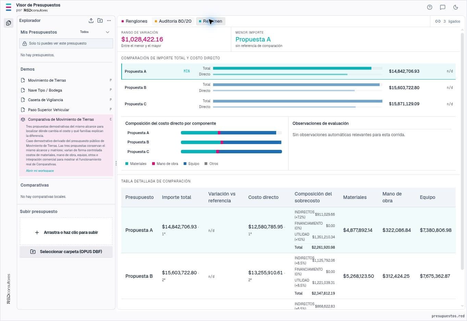This screenshot has width=467, height=321.
Task: Click the $12,580,785.95 direct cost cell
Action: click(x=266, y=227)
